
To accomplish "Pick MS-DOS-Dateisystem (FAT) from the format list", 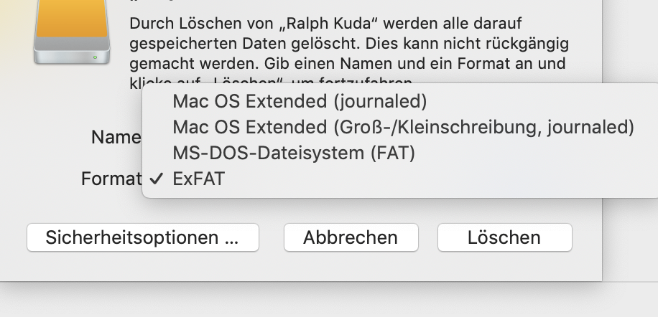I will click(294, 153).
